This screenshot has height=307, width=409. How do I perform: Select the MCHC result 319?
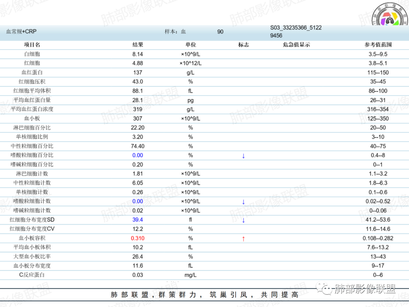(x=138, y=110)
